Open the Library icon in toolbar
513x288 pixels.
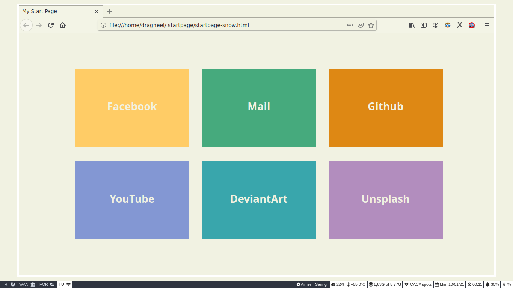pos(412,25)
